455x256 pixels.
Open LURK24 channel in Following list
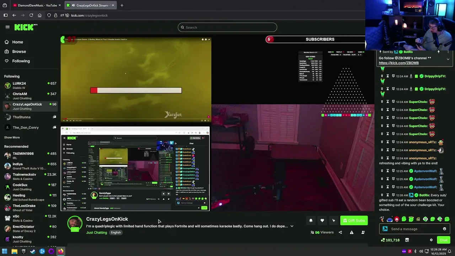[x=30, y=85]
